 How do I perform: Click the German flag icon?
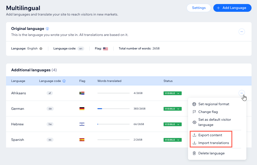[x=82, y=109]
